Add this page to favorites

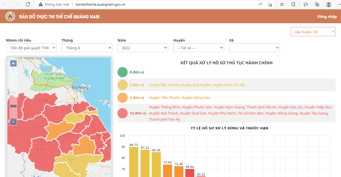270,4
